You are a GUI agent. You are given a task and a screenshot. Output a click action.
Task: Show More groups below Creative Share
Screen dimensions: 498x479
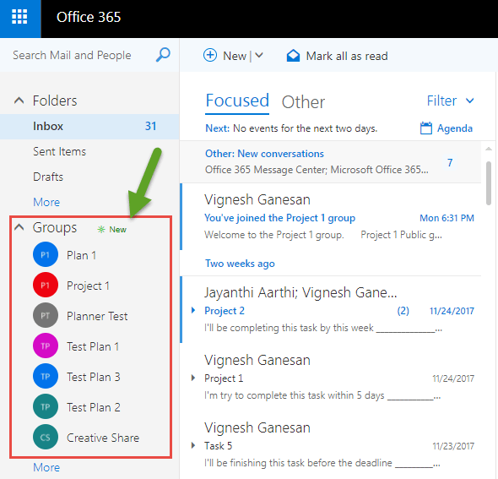46,467
